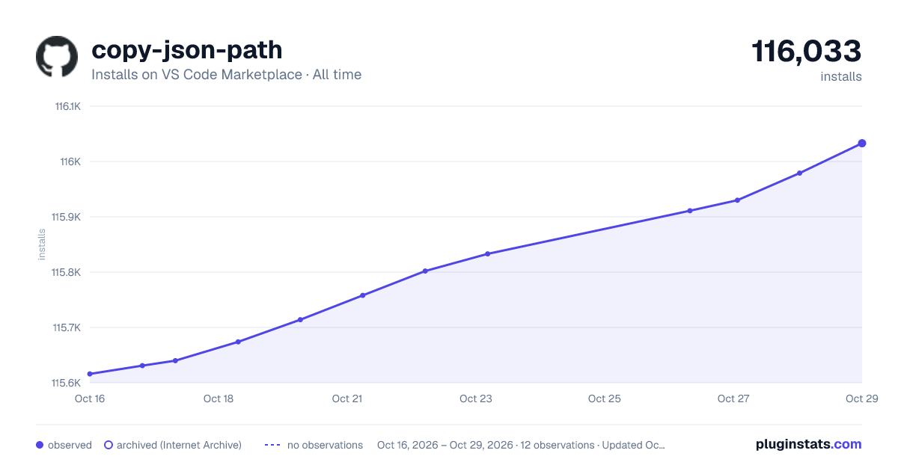
Task: Click the 116K y-axis label
Action: pyautogui.click(x=71, y=161)
